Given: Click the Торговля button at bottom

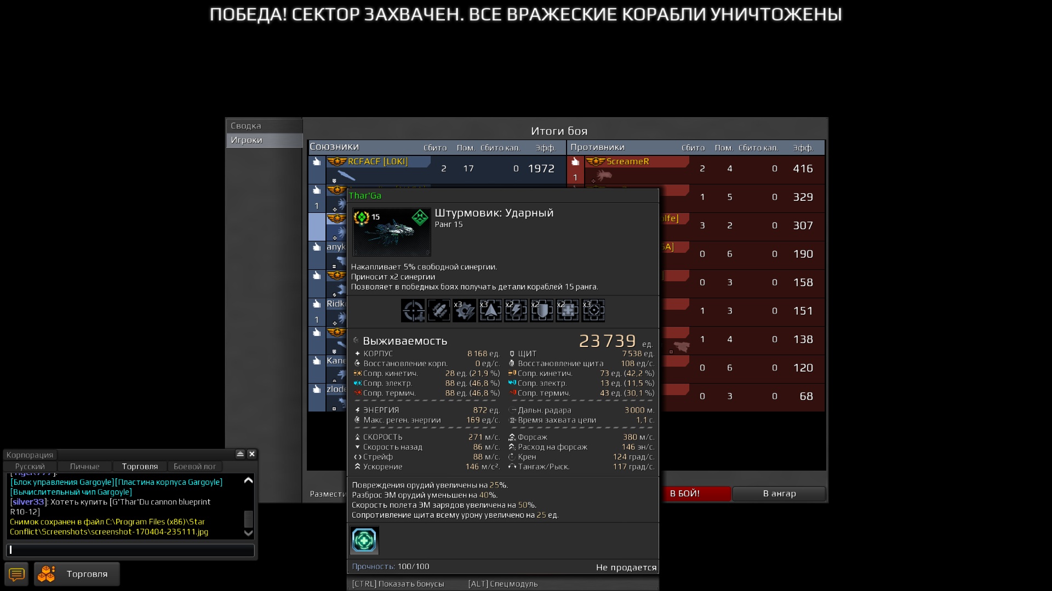Looking at the screenshot, I should tap(77, 574).
